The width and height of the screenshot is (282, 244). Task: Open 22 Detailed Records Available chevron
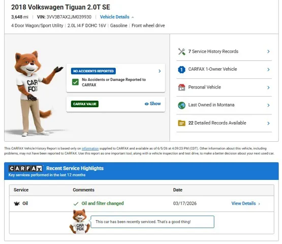[268, 123]
